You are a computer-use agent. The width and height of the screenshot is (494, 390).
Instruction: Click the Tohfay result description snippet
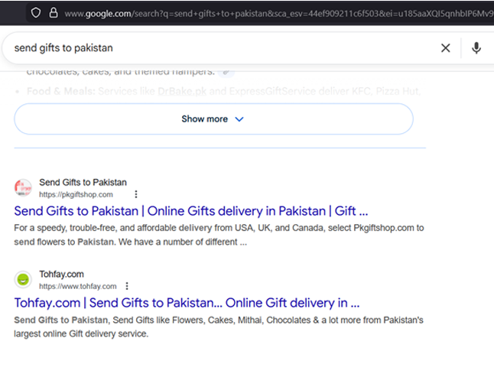218,327
